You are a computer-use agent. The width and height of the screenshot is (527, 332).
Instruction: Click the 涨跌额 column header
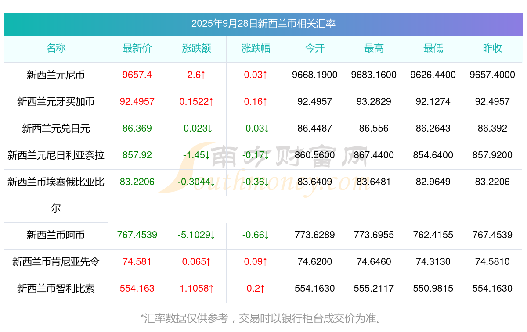(196, 49)
